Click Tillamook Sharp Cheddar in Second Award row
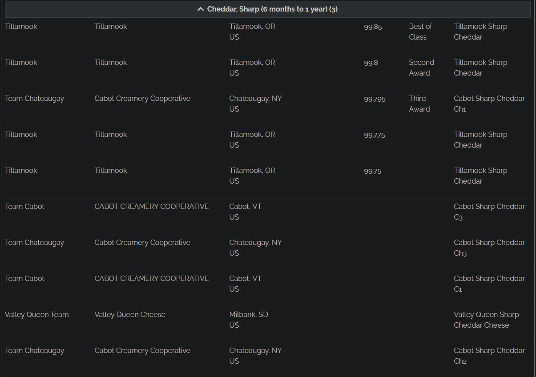The image size is (536, 377). (x=480, y=68)
